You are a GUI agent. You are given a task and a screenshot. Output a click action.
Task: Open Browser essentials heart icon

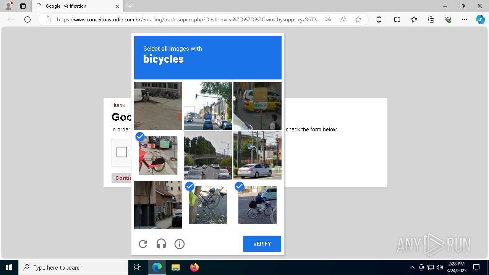pyautogui.click(x=448, y=19)
